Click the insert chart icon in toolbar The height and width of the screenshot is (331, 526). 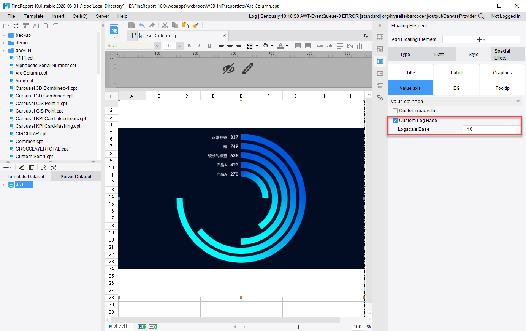[x=360, y=46]
